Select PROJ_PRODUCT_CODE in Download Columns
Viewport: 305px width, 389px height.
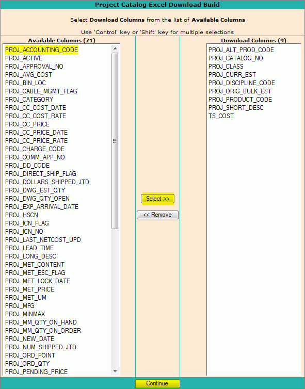(240, 100)
